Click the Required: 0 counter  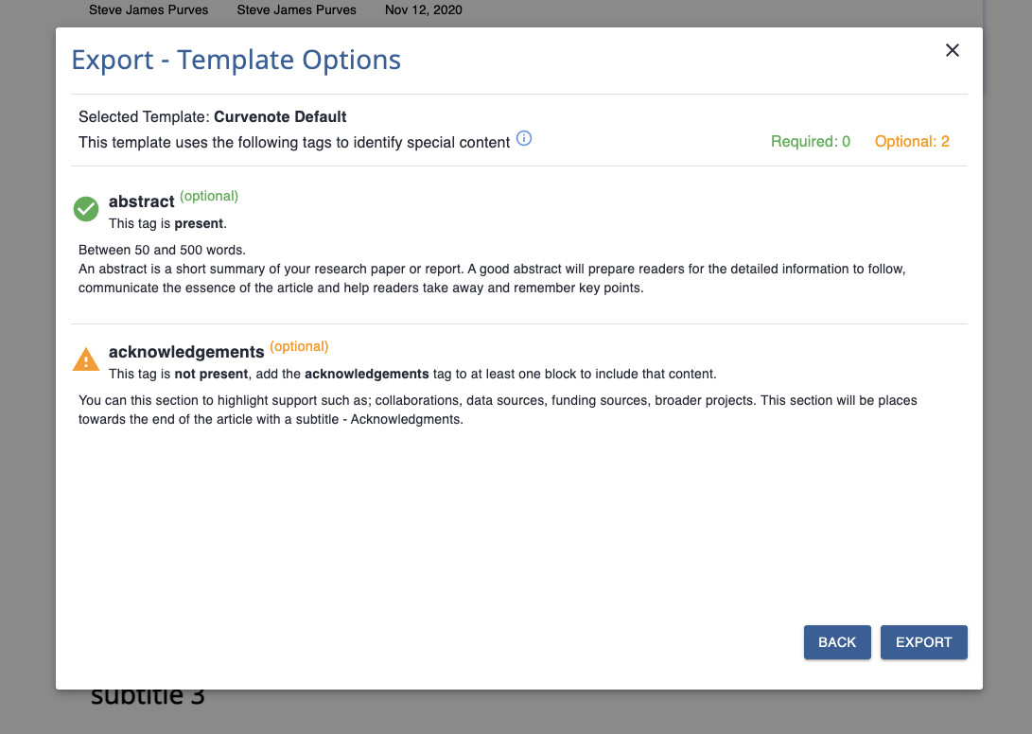pyautogui.click(x=811, y=142)
